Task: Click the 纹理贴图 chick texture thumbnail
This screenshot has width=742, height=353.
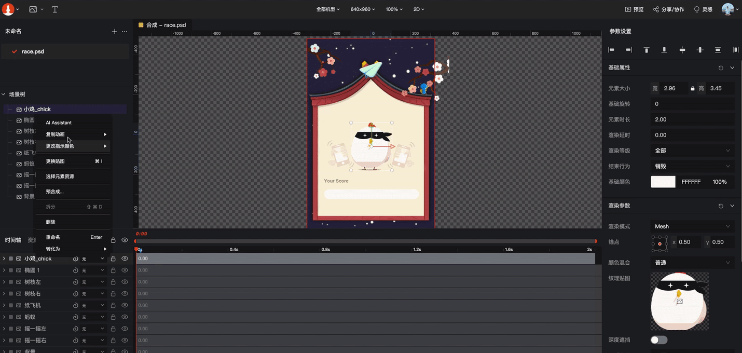Action: point(680,301)
